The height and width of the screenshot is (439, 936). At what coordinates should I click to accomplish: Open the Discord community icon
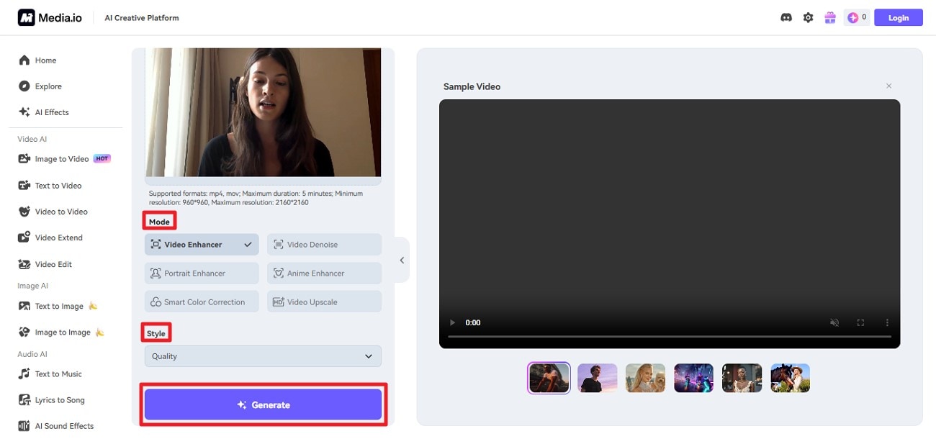tap(786, 17)
